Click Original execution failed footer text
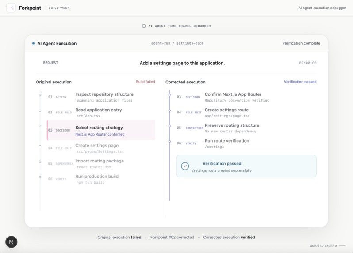 click(x=119, y=237)
